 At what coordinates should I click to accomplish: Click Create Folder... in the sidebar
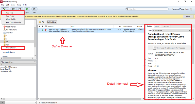12,48
